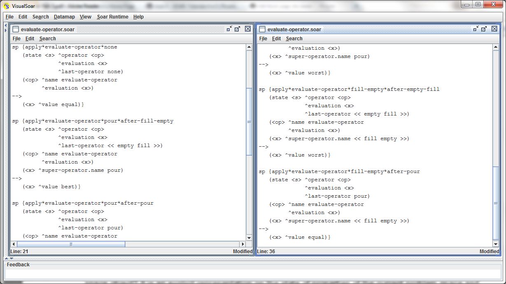Open the left editor's File menu

tap(16, 39)
